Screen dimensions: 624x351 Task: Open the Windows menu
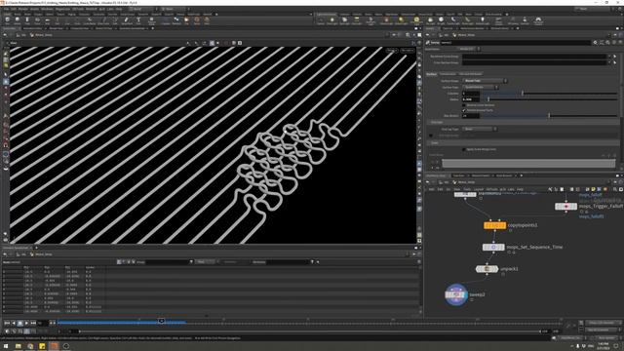pos(47,9)
